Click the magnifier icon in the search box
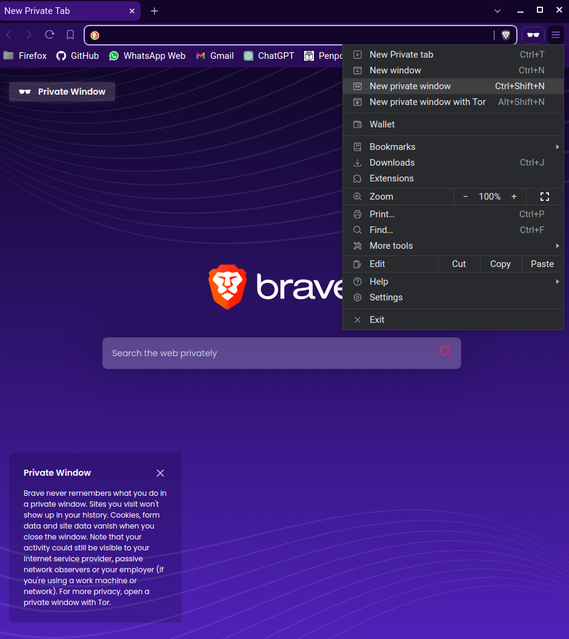Viewport: 569px width, 639px height. pos(445,352)
